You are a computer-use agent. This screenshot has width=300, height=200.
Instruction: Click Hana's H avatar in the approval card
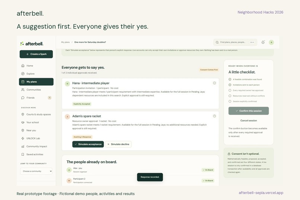coord(67,84)
